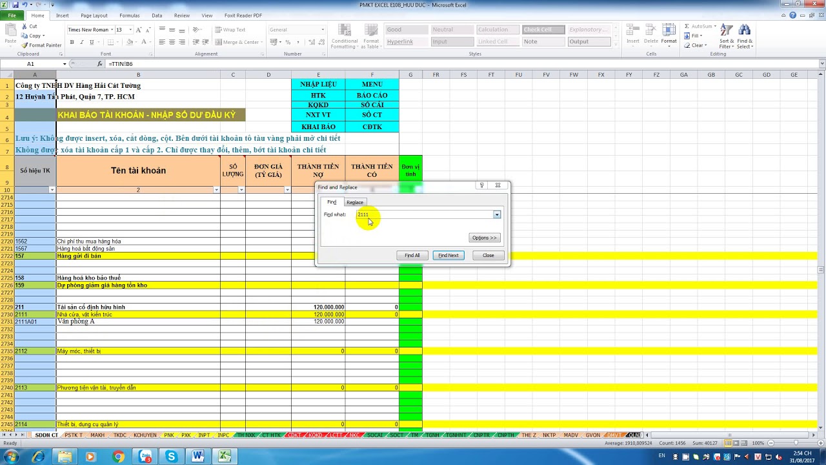Viewport: 826px width, 465px height.
Task: Open the Find what dropdown arrow
Action: tap(496, 214)
